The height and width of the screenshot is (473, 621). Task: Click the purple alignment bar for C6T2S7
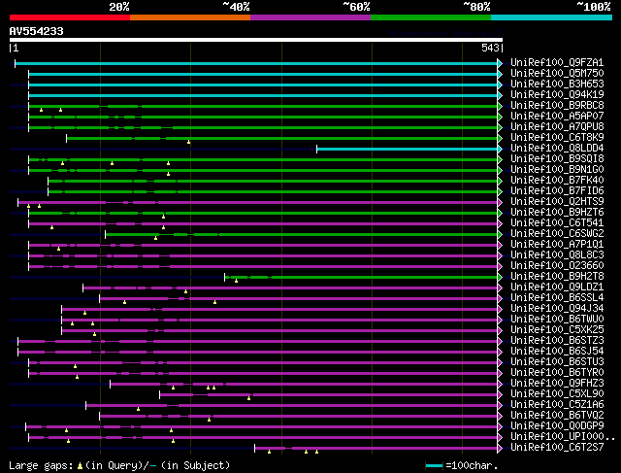point(376,449)
